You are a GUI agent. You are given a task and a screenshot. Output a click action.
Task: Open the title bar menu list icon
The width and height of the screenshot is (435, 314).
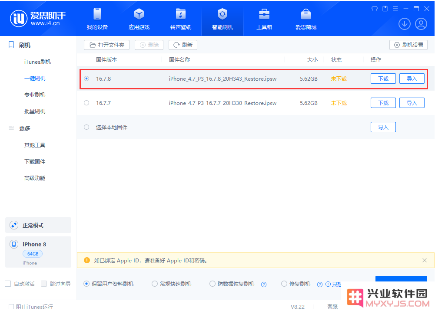395,9
